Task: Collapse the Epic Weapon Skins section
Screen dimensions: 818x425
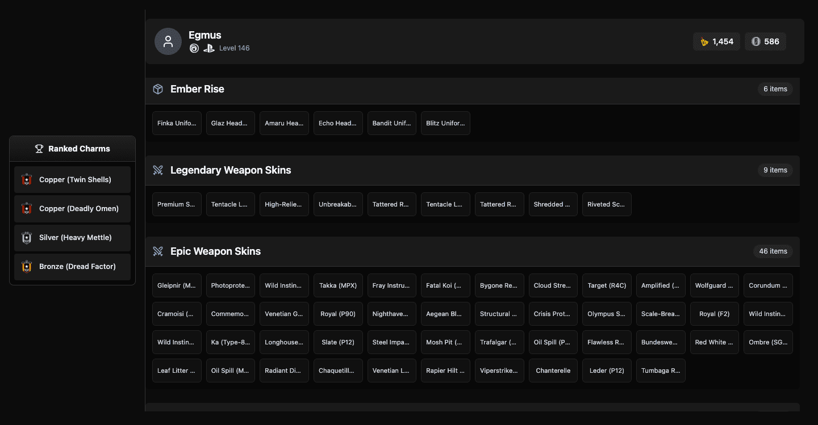Action: [x=471, y=251]
